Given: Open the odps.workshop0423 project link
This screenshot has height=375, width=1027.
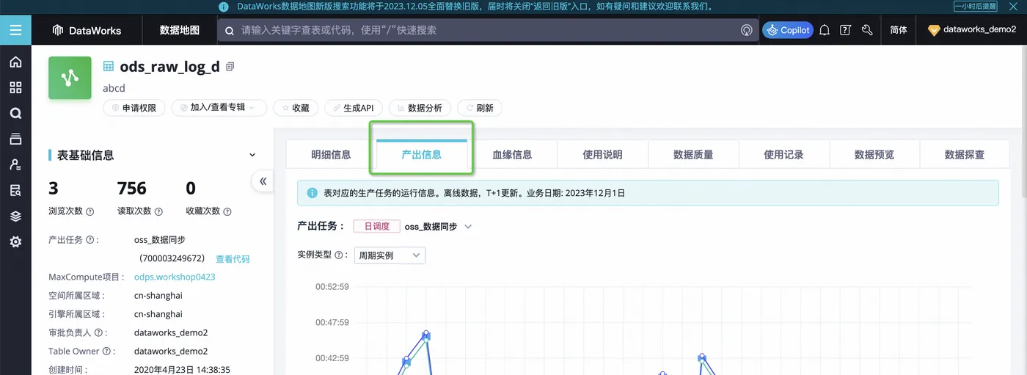Looking at the screenshot, I should (175, 277).
